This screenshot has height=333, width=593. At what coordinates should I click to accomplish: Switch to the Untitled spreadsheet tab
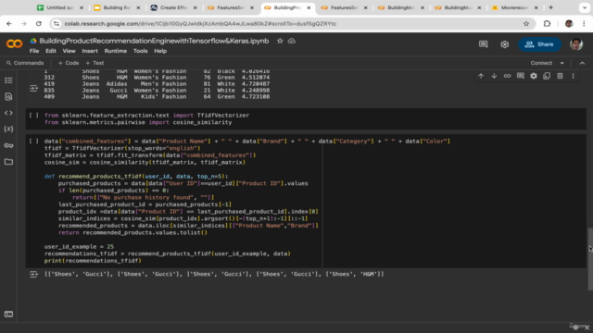pyautogui.click(x=59, y=7)
